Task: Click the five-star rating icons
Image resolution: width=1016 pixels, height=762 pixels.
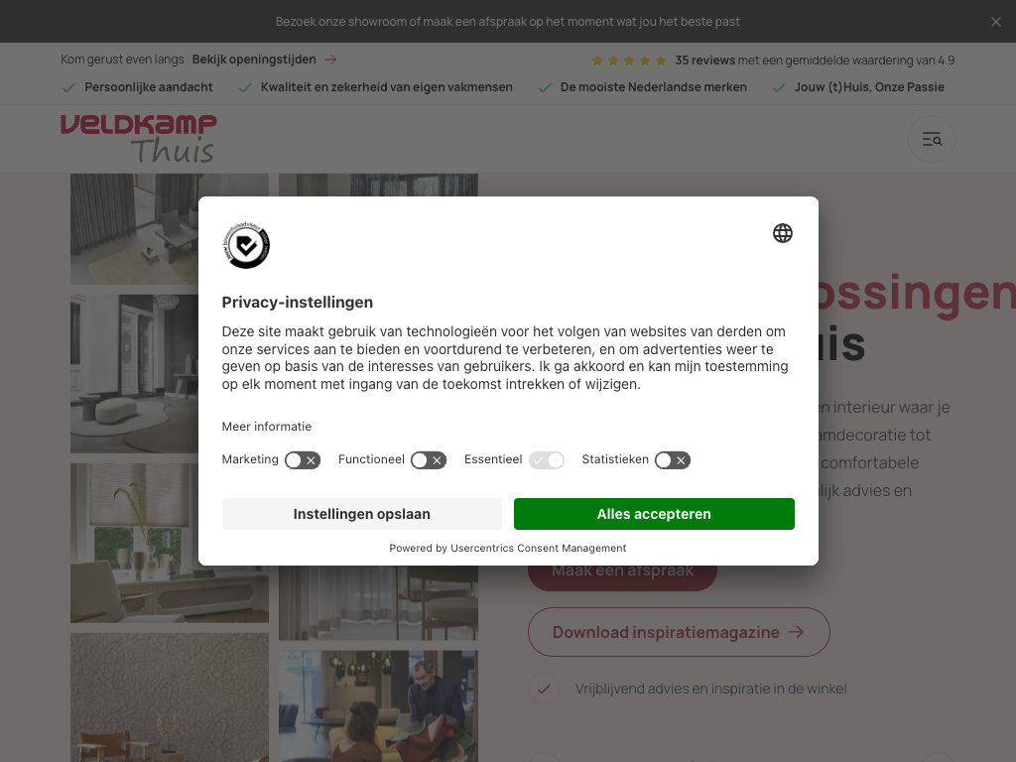Action: coord(628,61)
